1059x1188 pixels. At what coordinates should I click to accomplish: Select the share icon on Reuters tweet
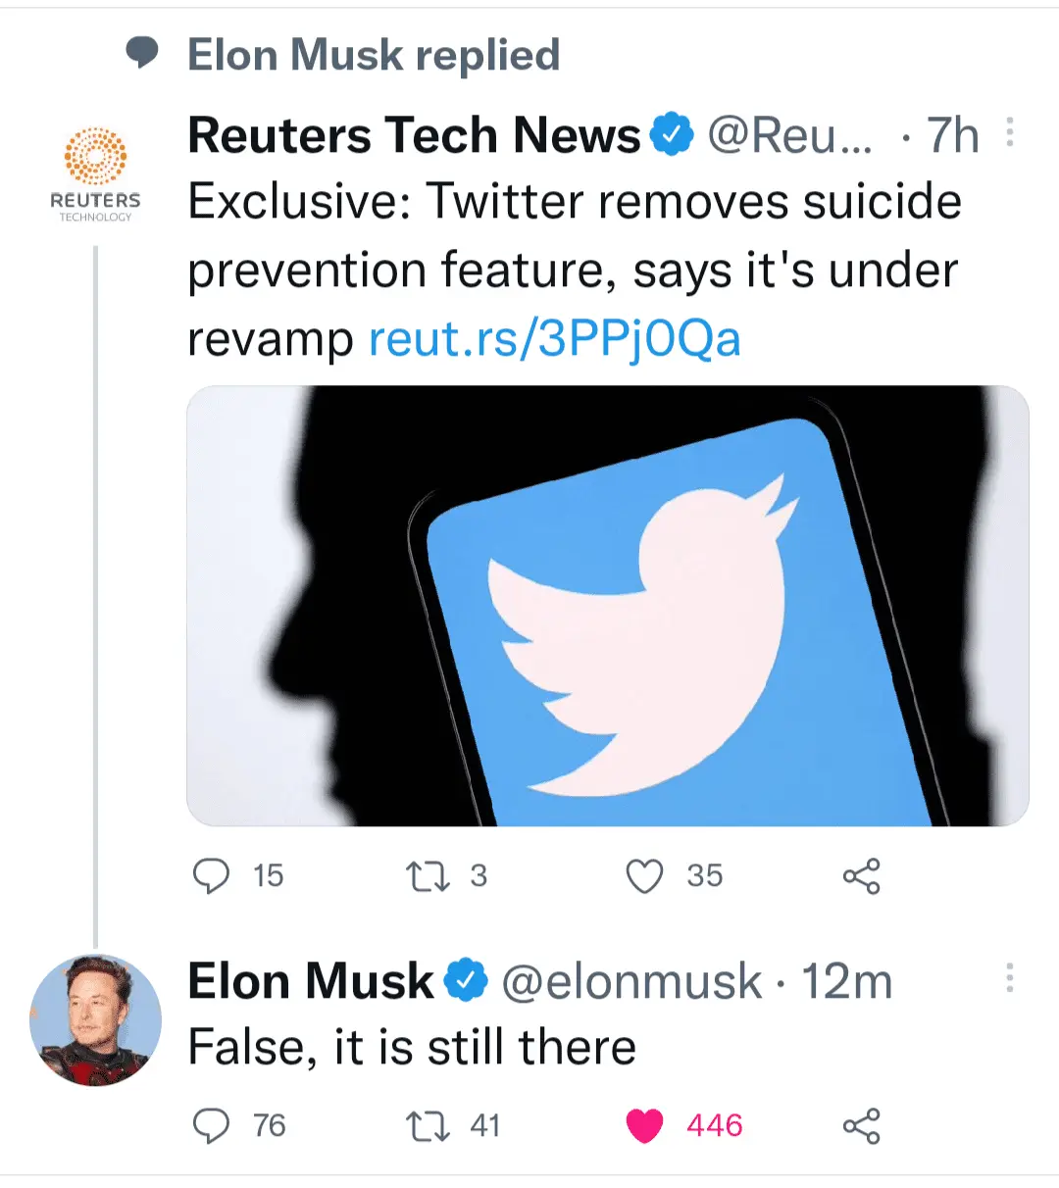click(862, 875)
